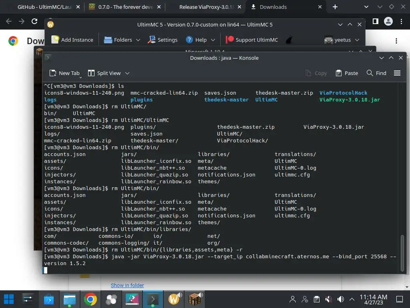Open the Chrome three-dot menu

tap(401, 21)
